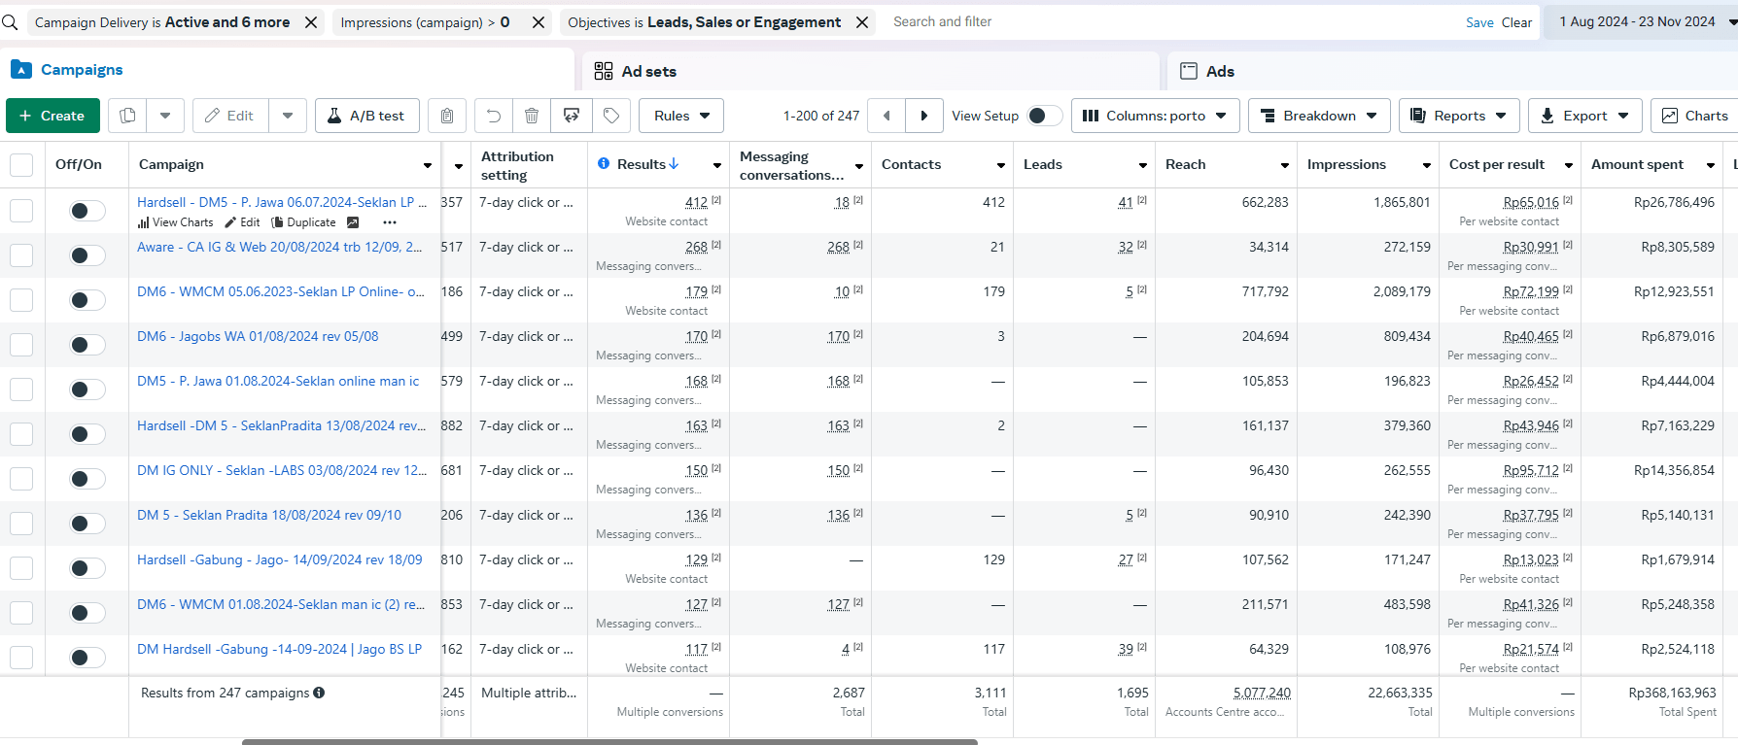Screen dimensions: 1738x745
Task: Click the three-dots menu under the first campaign
Action: coord(390,222)
